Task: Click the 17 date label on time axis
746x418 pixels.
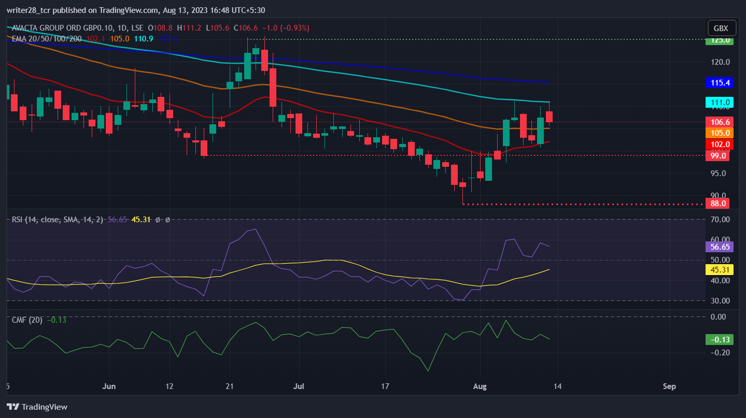Action: coord(385,386)
